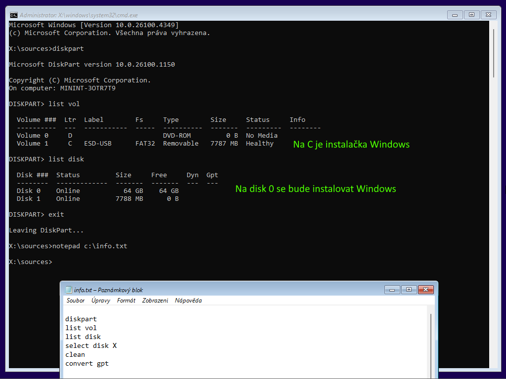Image resolution: width=506 pixels, height=379 pixels.
Task: Click 'DISKPART> exit' command line
Action: [x=37, y=215]
